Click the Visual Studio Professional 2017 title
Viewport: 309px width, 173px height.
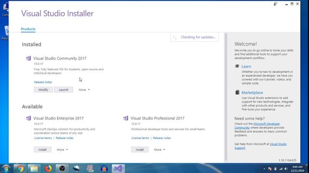157,118
